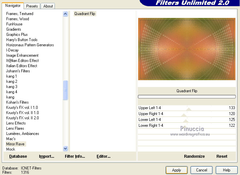The height and width of the screenshot is (175, 240).
Task: Open Filter Info...
Action: click(x=75, y=156)
